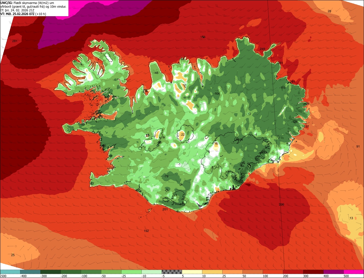The width and height of the screenshot is (364, 278).
Task: Click the '-124' value in the Eastfjords
Action: pyautogui.click(x=294, y=122)
